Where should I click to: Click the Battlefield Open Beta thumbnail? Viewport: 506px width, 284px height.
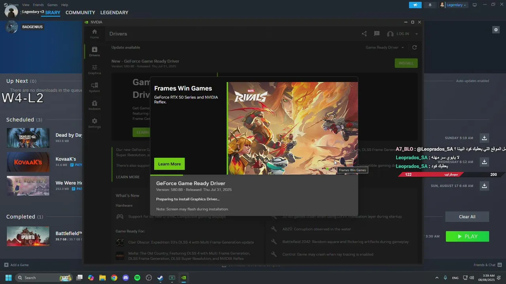pos(28,236)
